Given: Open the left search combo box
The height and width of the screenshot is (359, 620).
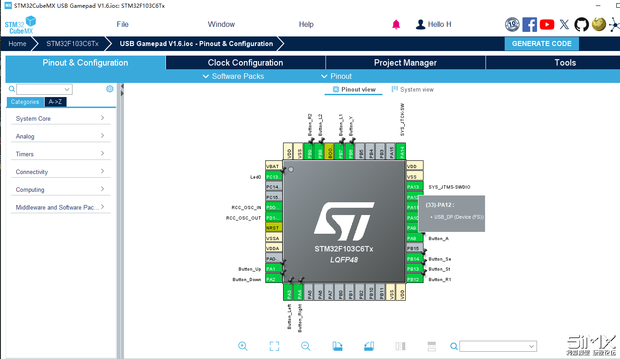Looking at the screenshot, I should [44, 89].
